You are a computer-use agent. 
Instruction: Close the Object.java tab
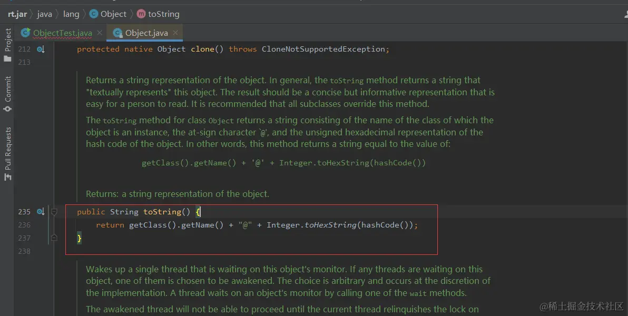175,33
